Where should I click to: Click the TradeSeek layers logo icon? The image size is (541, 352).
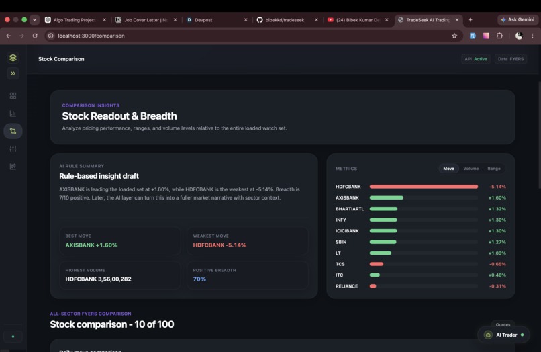[x=13, y=58]
